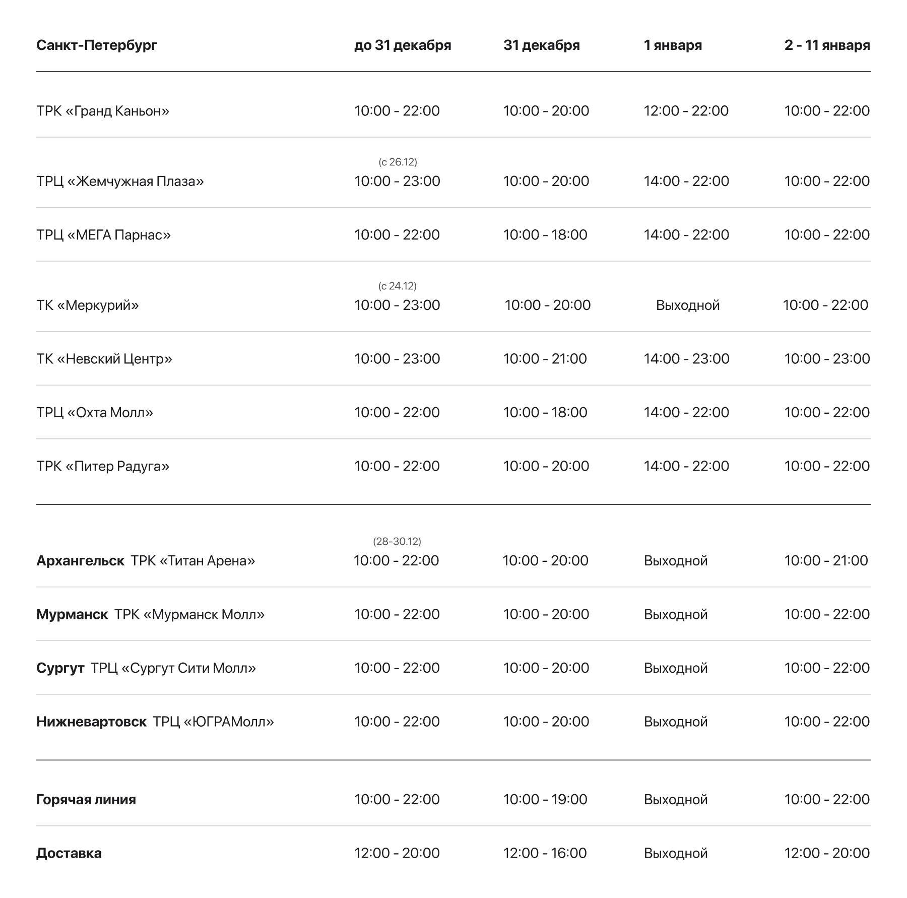The image size is (907, 898).
Task: Click the «31 декабря» column header
Action: coord(541,45)
